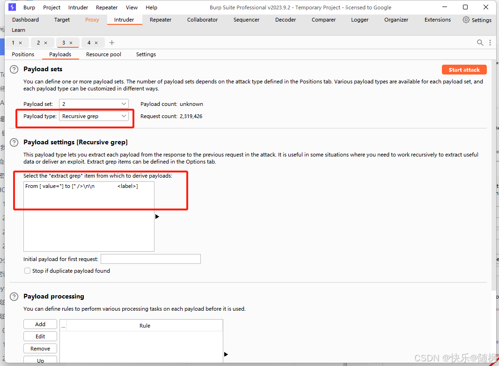Image resolution: width=499 pixels, height=366 pixels.
Task: Select the Intruder tool tab
Action: point(124,20)
